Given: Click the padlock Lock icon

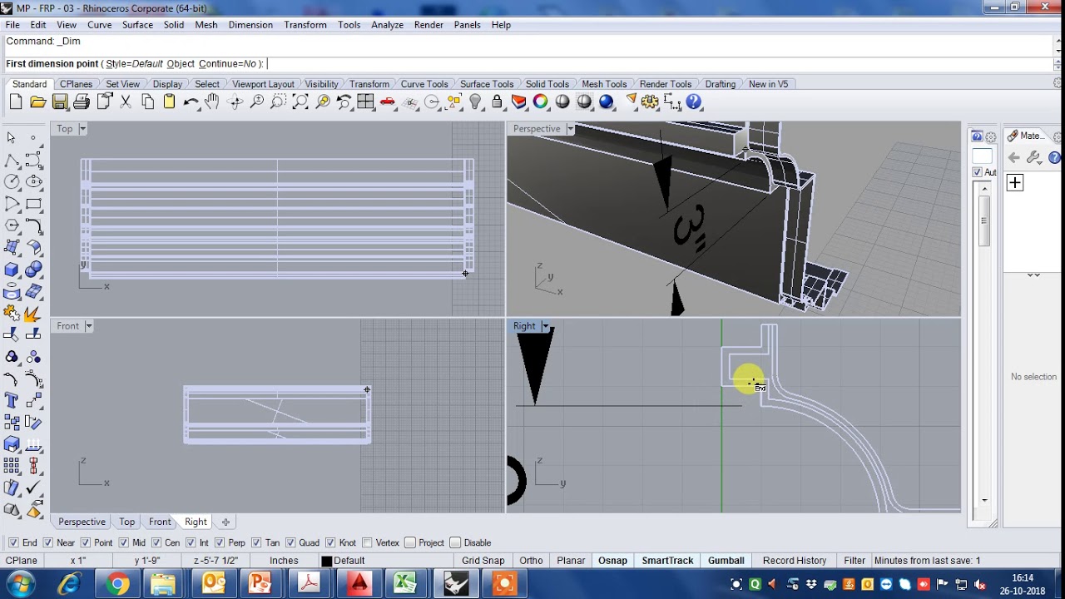Looking at the screenshot, I should tap(497, 102).
